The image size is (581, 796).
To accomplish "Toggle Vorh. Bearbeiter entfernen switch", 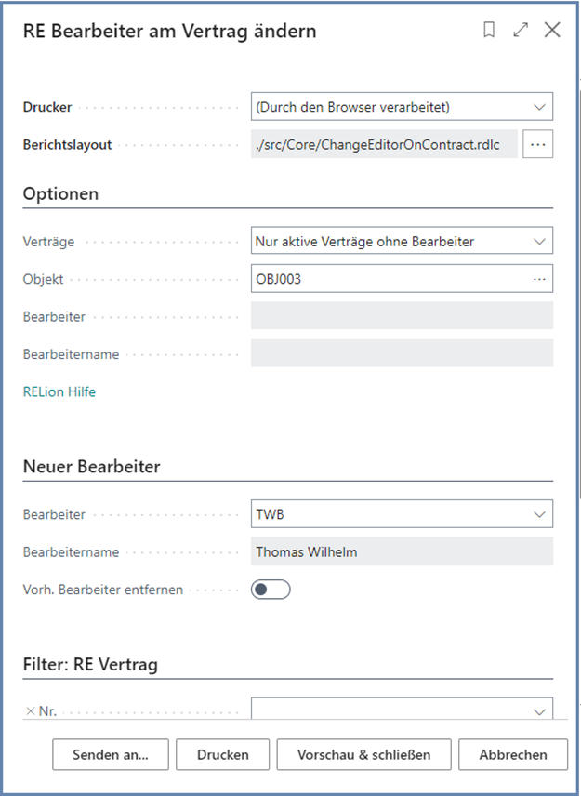I will pos(271,590).
